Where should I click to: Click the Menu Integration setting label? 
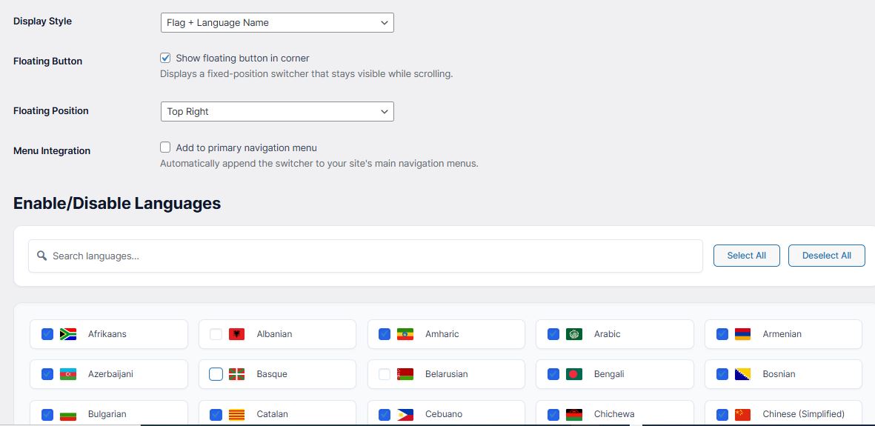pyautogui.click(x=52, y=150)
